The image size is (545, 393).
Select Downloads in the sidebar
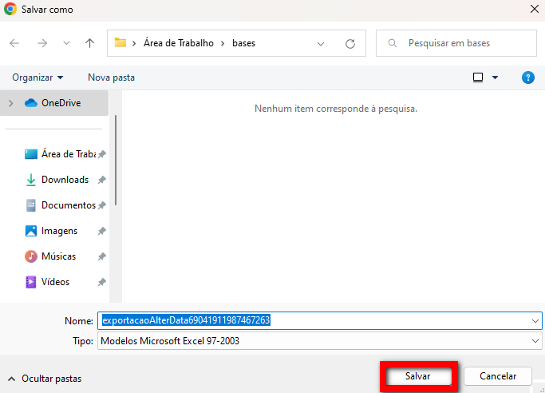pyautogui.click(x=65, y=180)
